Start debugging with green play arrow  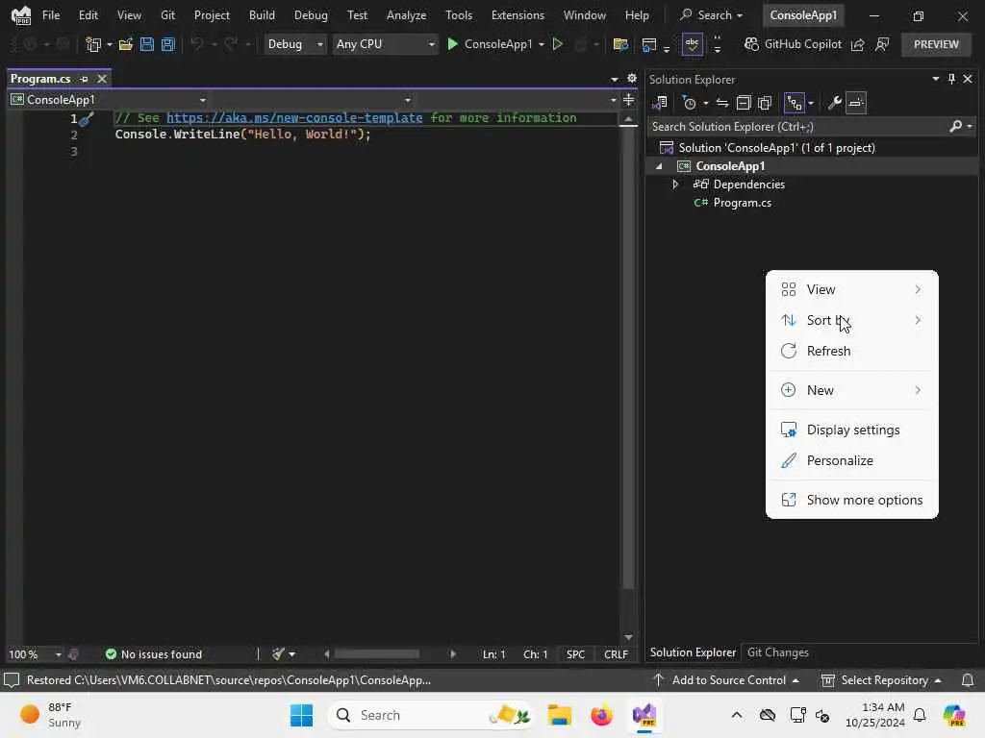[x=452, y=44]
